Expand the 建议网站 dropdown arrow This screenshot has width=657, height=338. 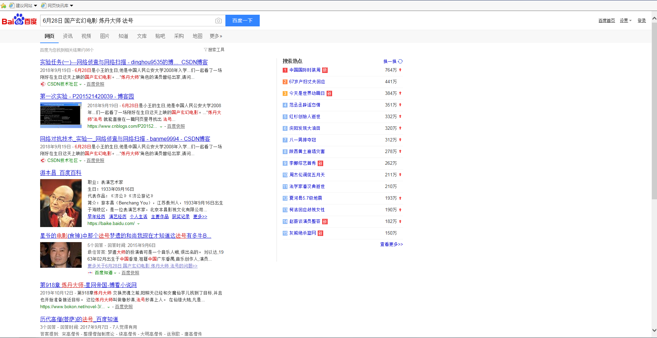pyautogui.click(x=35, y=6)
